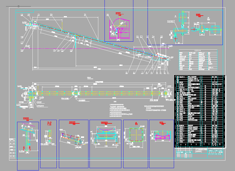Select the 292827 callout near the drive unit
This screenshot has width=235, height=171.
pyautogui.click(x=171, y=21)
